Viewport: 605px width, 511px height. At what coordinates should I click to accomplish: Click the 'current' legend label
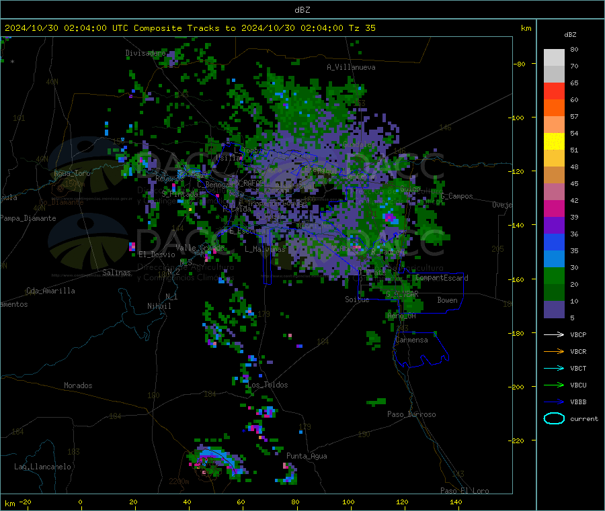tap(584, 418)
